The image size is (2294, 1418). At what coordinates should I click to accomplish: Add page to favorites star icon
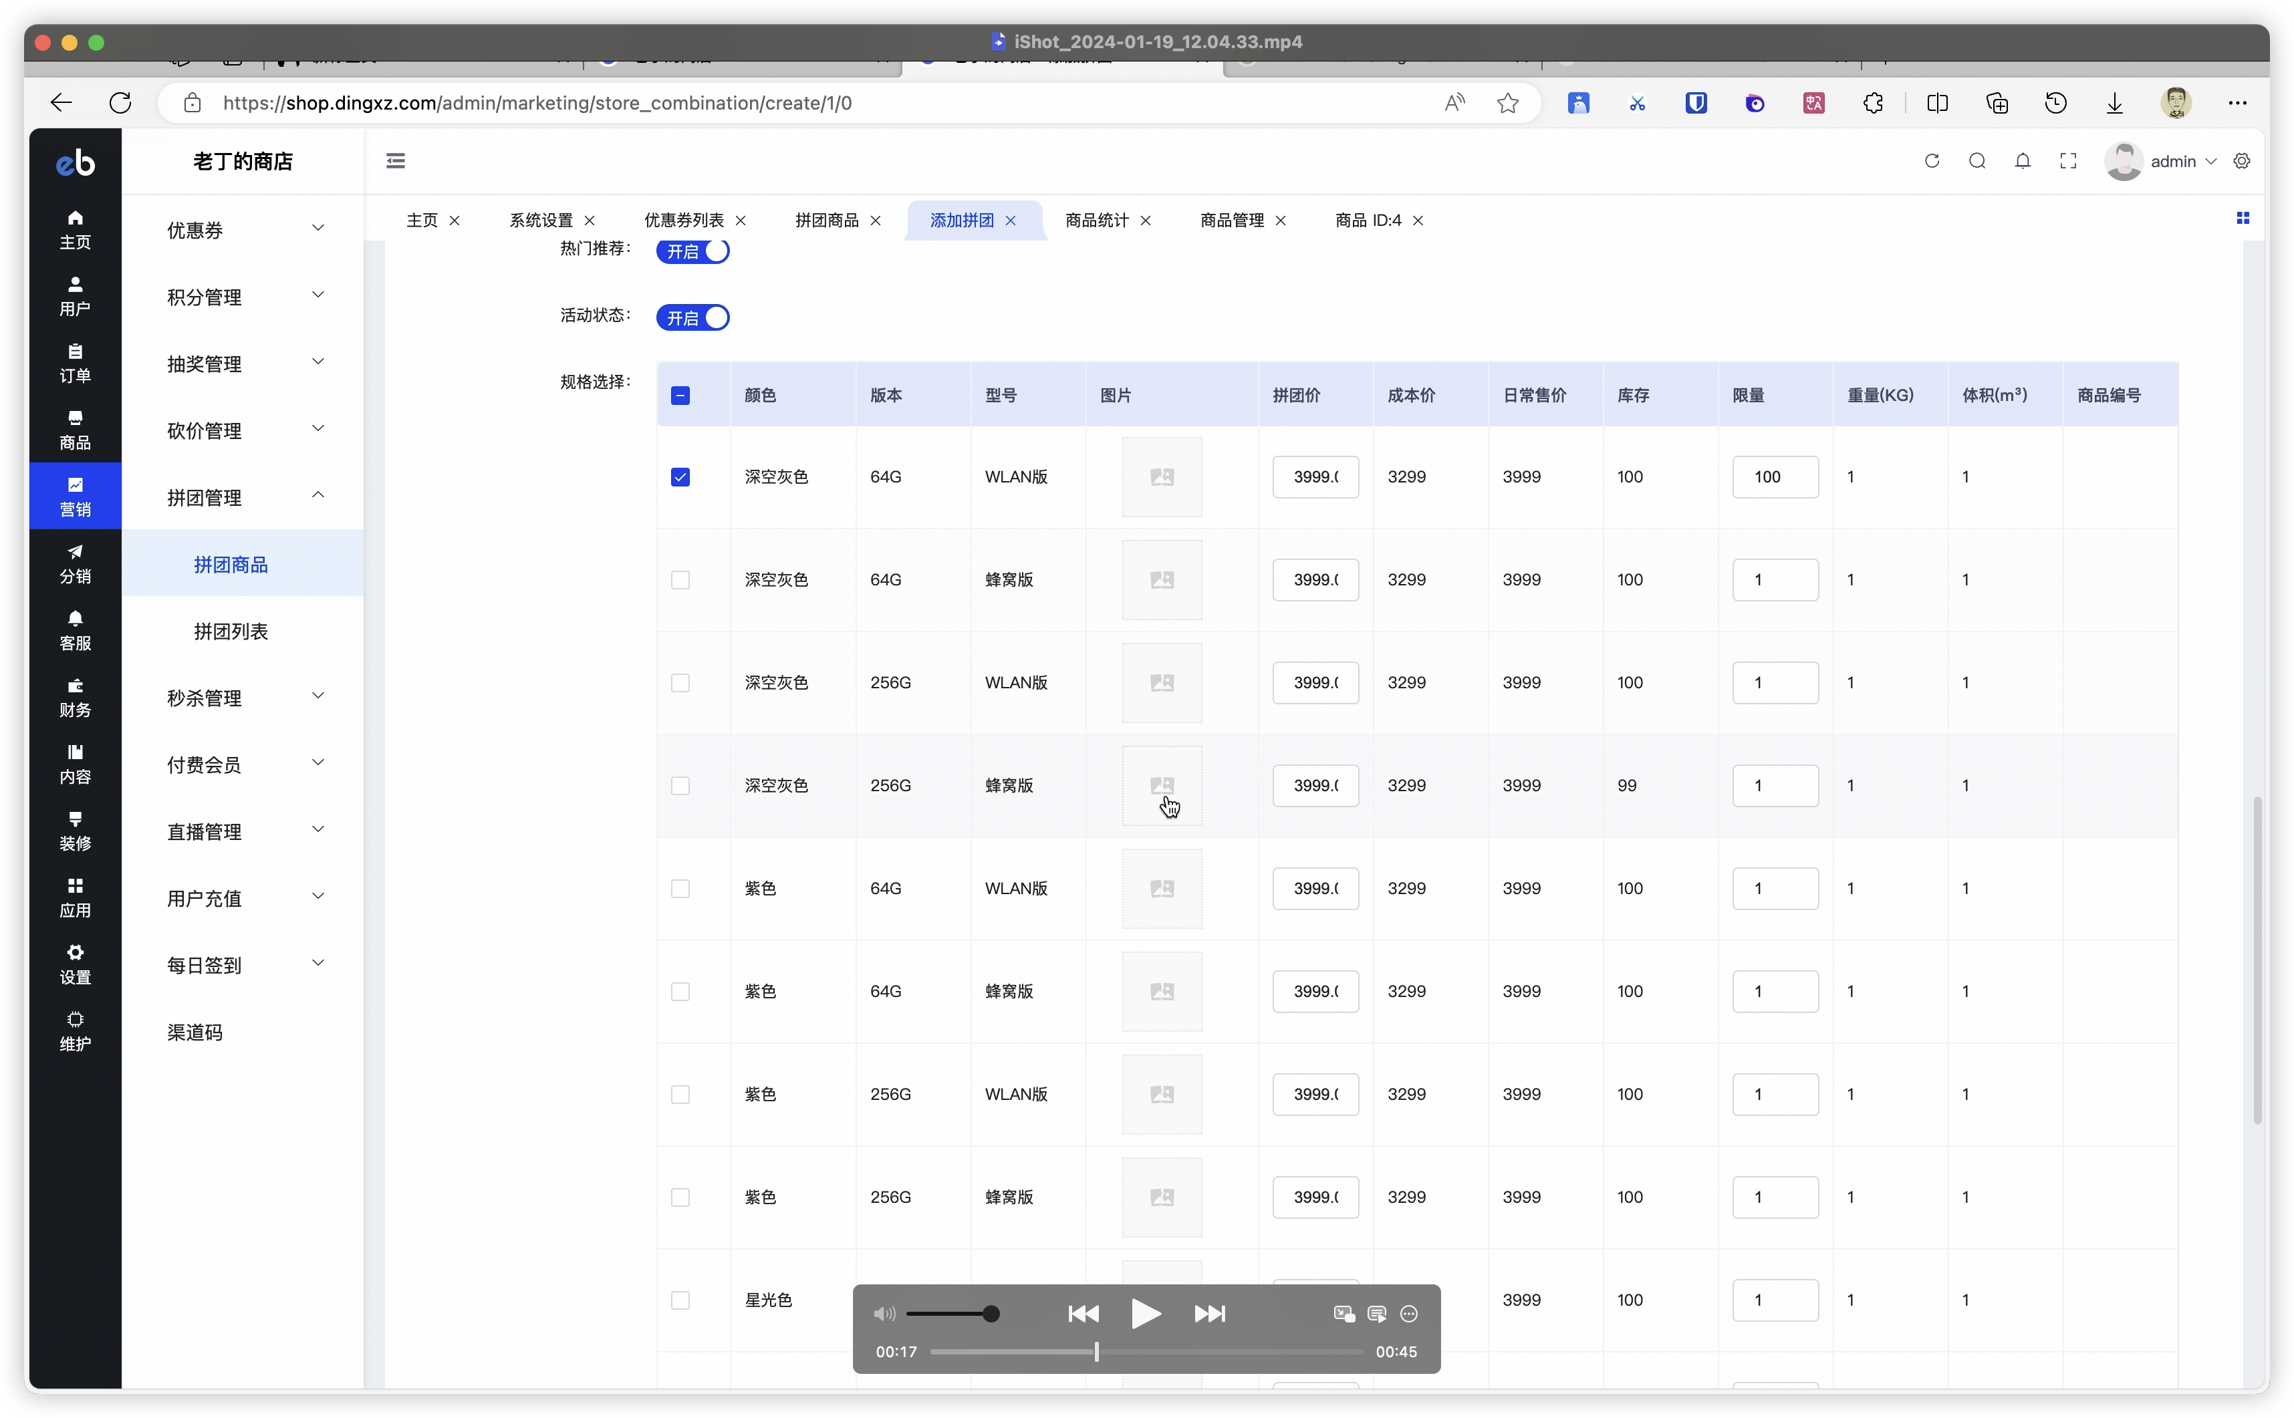[x=1508, y=102]
